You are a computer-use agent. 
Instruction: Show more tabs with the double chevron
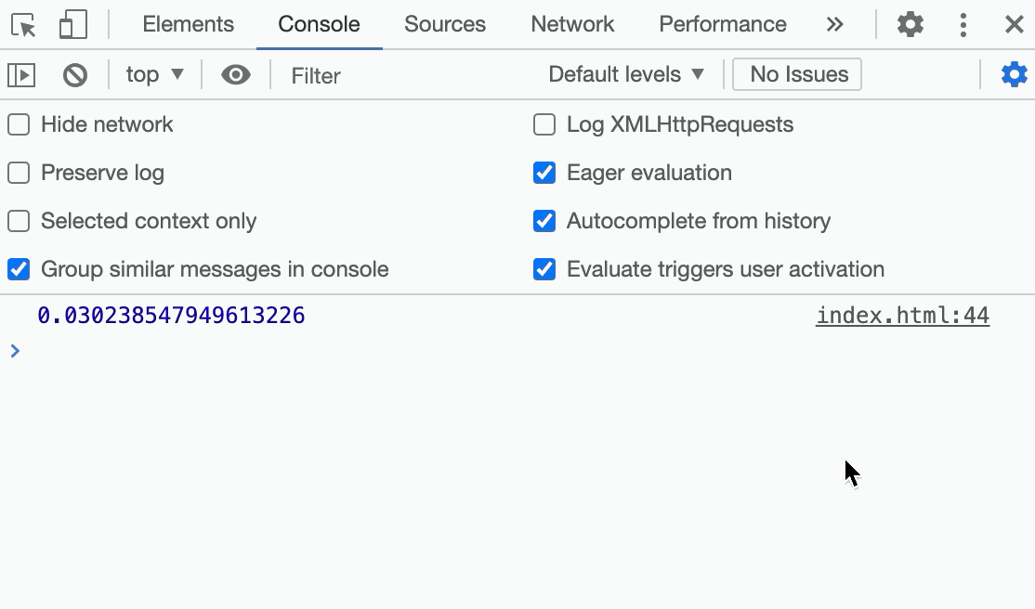(835, 25)
